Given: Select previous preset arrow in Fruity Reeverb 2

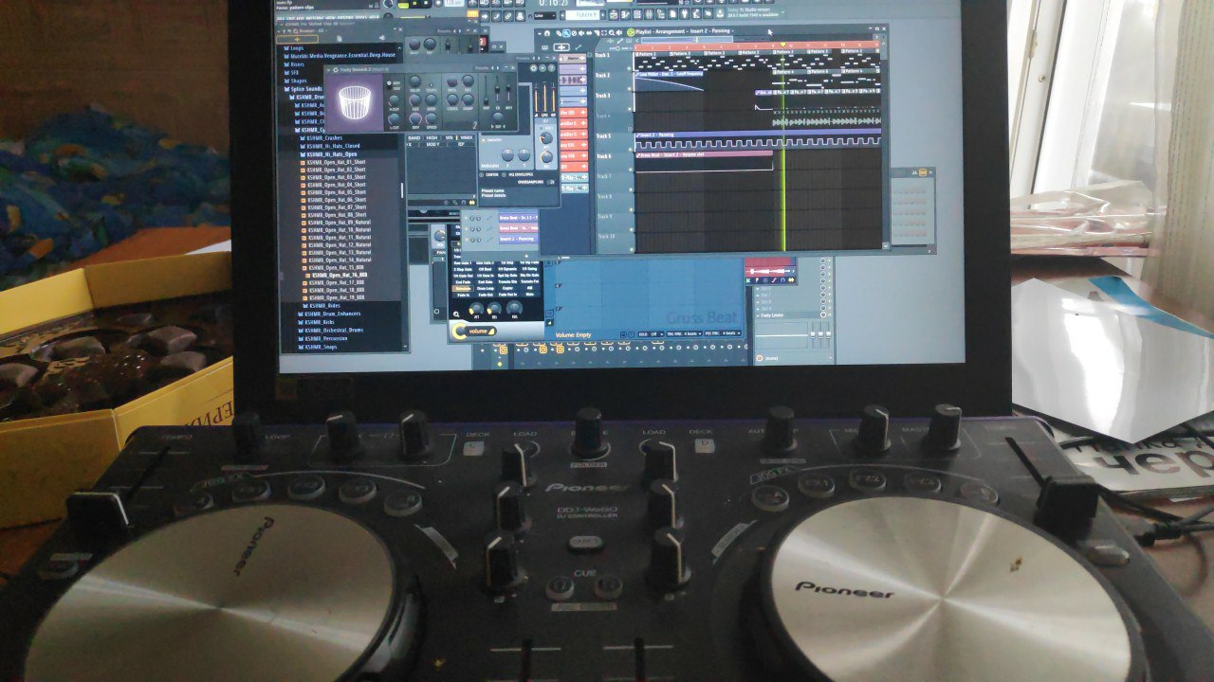Looking at the screenshot, I should 492,68.
